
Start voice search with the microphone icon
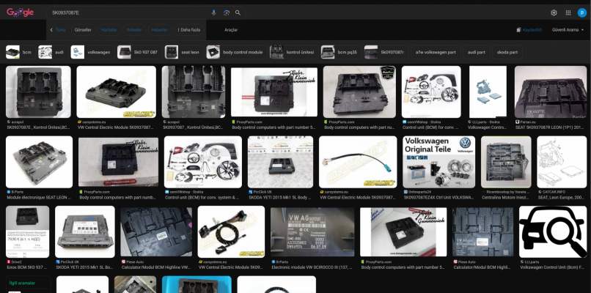[x=213, y=12]
